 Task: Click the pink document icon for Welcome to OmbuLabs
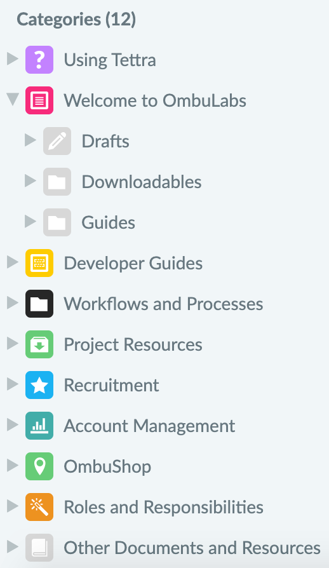pyautogui.click(x=39, y=100)
